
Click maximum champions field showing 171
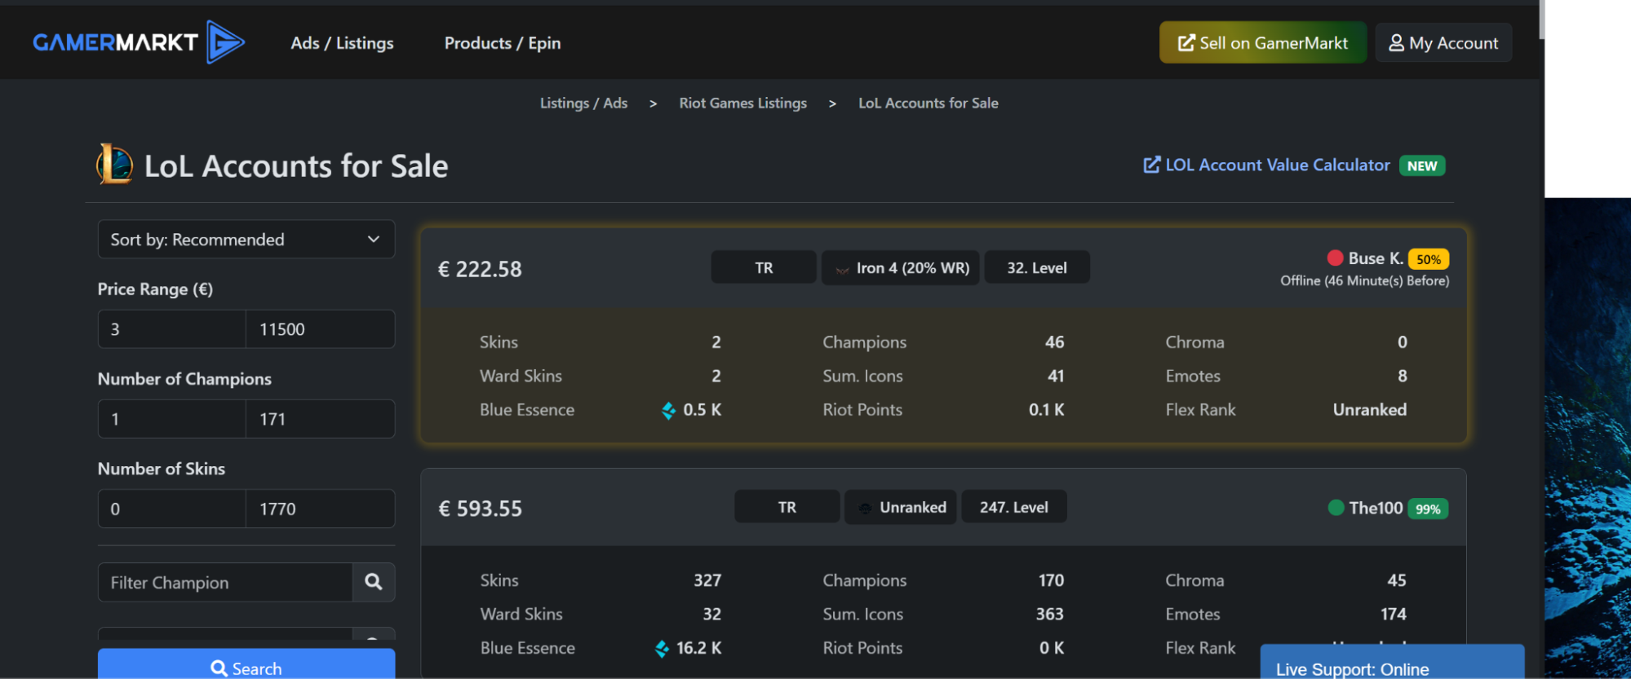click(x=321, y=419)
